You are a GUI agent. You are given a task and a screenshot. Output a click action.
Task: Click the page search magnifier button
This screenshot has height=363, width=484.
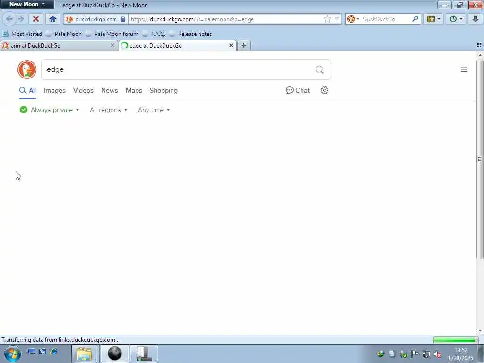pyautogui.click(x=320, y=69)
